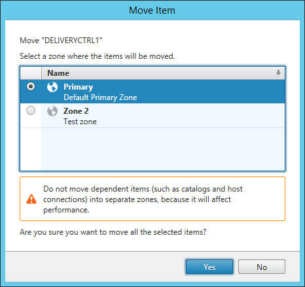The width and height of the screenshot is (305, 287).
Task: Click the Primary zone globe icon
Action: tap(52, 87)
